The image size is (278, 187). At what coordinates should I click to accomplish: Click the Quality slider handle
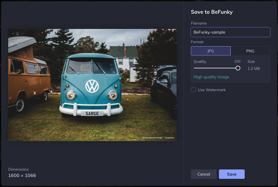(238, 68)
